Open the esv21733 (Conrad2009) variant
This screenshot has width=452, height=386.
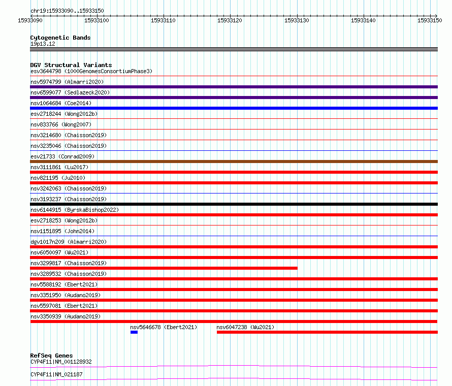tap(62, 156)
